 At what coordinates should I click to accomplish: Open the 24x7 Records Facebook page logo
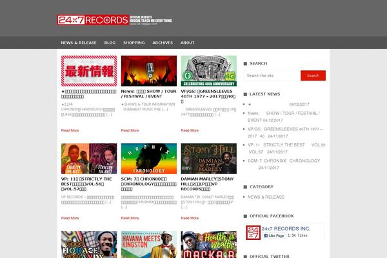(x=253, y=232)
